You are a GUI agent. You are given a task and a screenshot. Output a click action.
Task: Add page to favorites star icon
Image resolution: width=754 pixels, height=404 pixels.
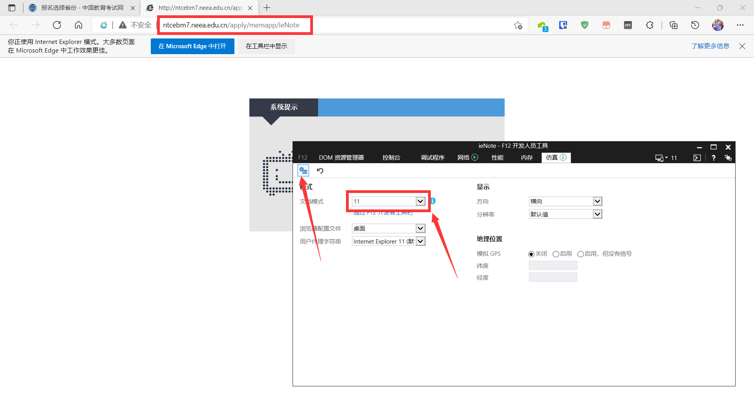pyautogui.click(x=518, y=25)
